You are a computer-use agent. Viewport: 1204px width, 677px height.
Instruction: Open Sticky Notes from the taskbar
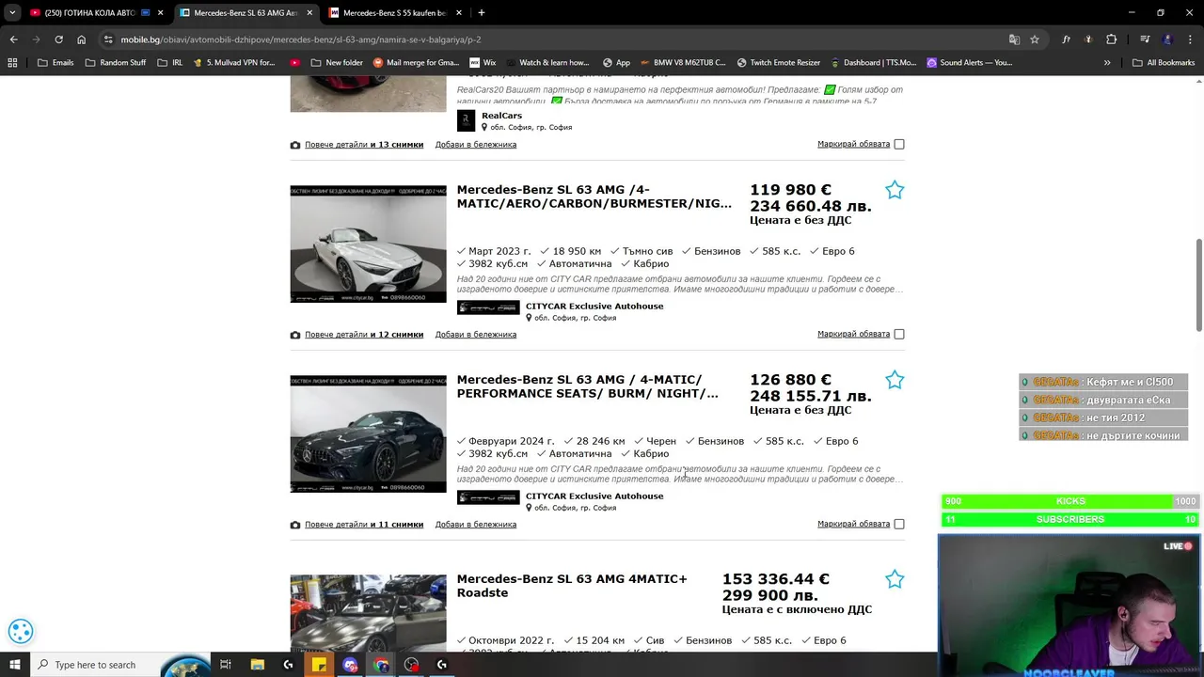[x=319, y=665]
